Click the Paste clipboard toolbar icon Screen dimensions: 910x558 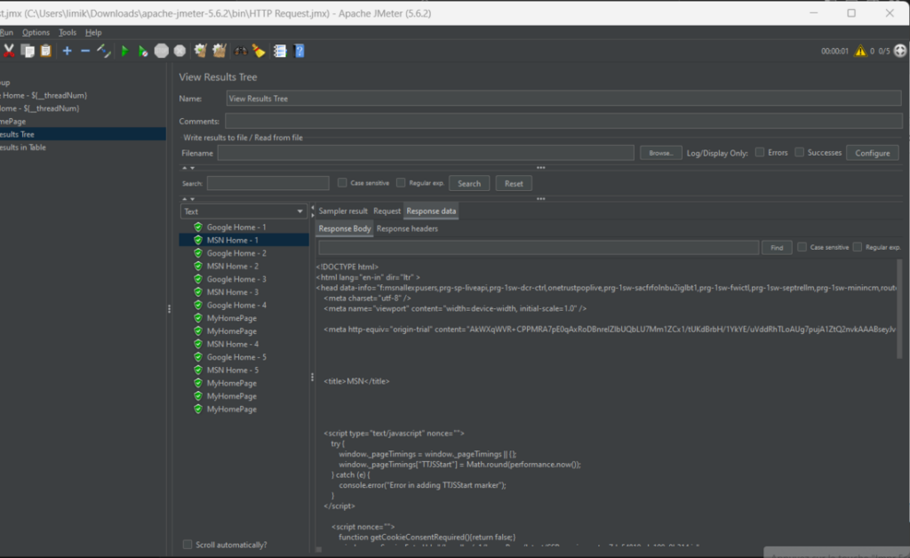click(x=45, y=52)
